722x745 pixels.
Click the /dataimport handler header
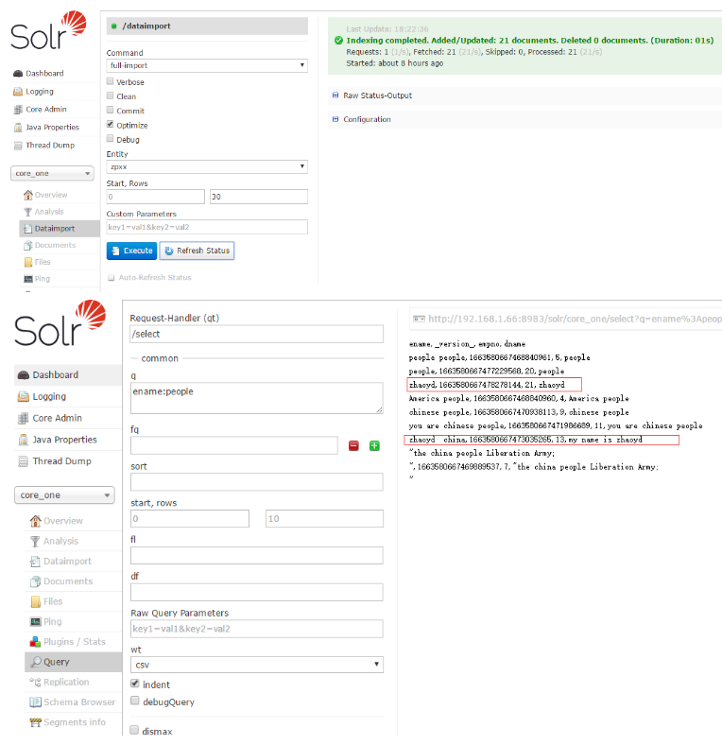point(207,26)
